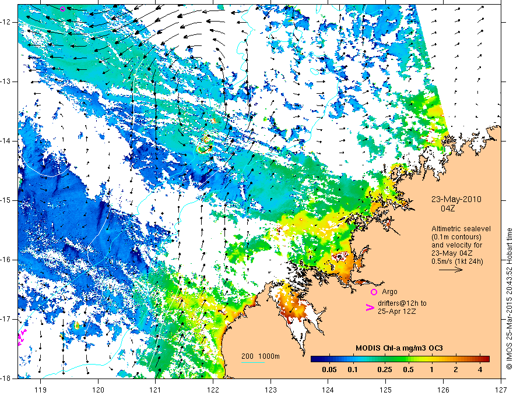Click the 0.05 colorbar tick label
Image resolution: width=513 pixels, height=396 pixels.
[329, 370]
